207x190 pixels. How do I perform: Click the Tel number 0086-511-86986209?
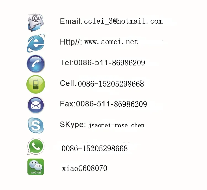pos(110,63)
